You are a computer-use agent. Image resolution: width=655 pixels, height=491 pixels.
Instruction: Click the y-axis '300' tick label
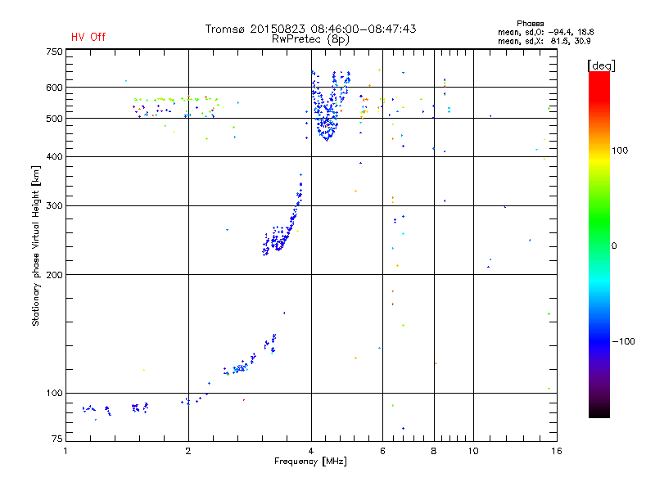pos(54,205)
